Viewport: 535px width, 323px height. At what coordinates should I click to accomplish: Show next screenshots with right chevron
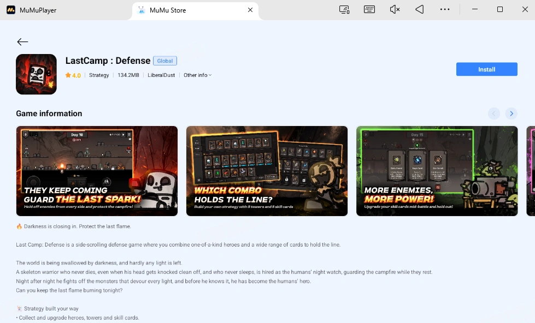[511, 113]
